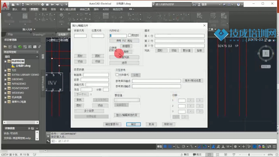Viewport: 279px width, 157px height.
Task: Click the 制造商 input field
Action: coord(96,75)
